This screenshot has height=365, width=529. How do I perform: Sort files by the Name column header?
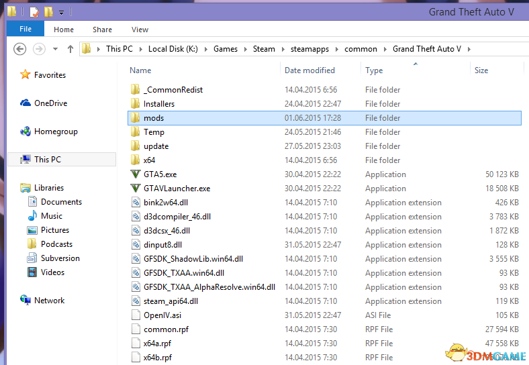tap(140, 70)
